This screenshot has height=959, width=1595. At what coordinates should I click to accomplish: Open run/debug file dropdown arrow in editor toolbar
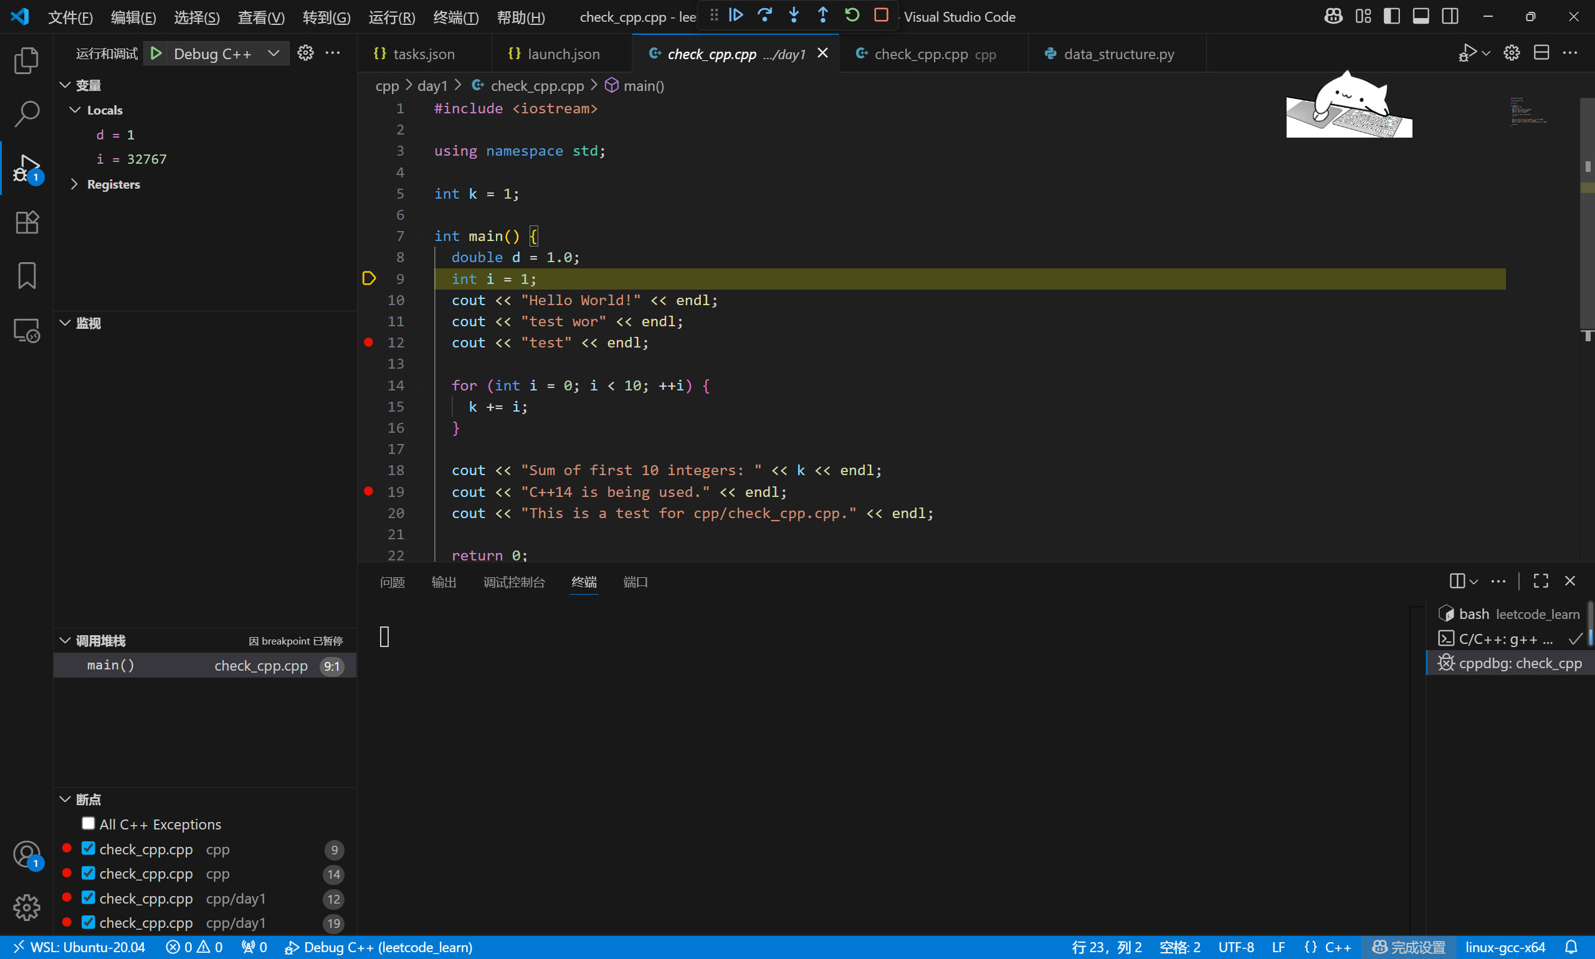1486,53
